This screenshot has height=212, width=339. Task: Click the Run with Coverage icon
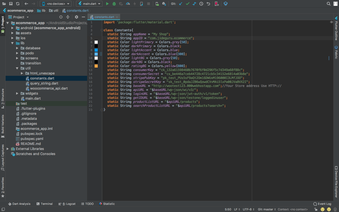(121, 4)
